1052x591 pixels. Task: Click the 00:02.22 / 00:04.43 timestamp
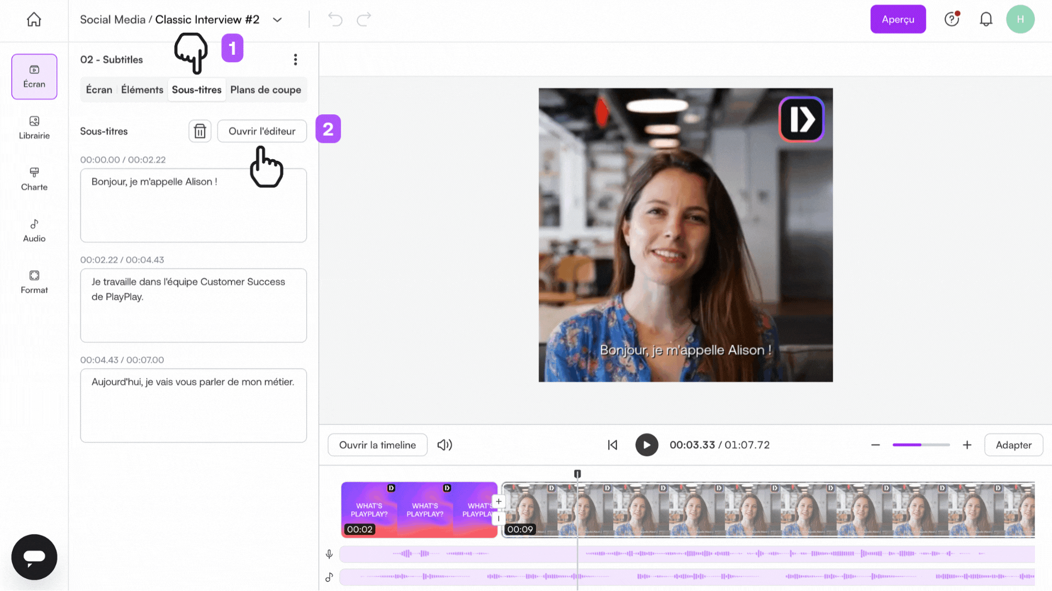(122, 260)
